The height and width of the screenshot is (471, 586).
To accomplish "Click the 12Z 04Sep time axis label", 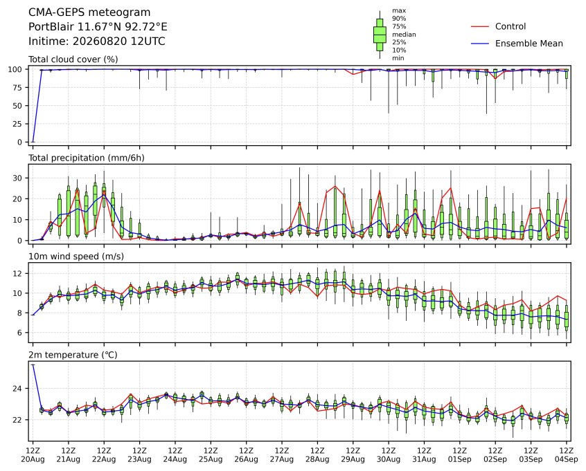I will pyautogui.click(x=567, y=455).
